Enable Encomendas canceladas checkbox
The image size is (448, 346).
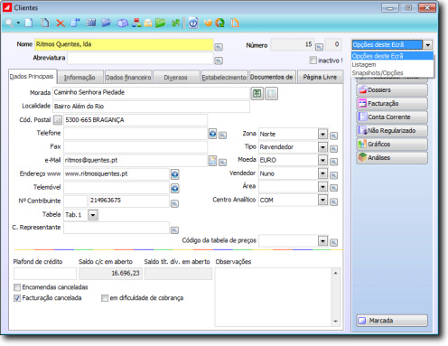(x=17, y=287)
